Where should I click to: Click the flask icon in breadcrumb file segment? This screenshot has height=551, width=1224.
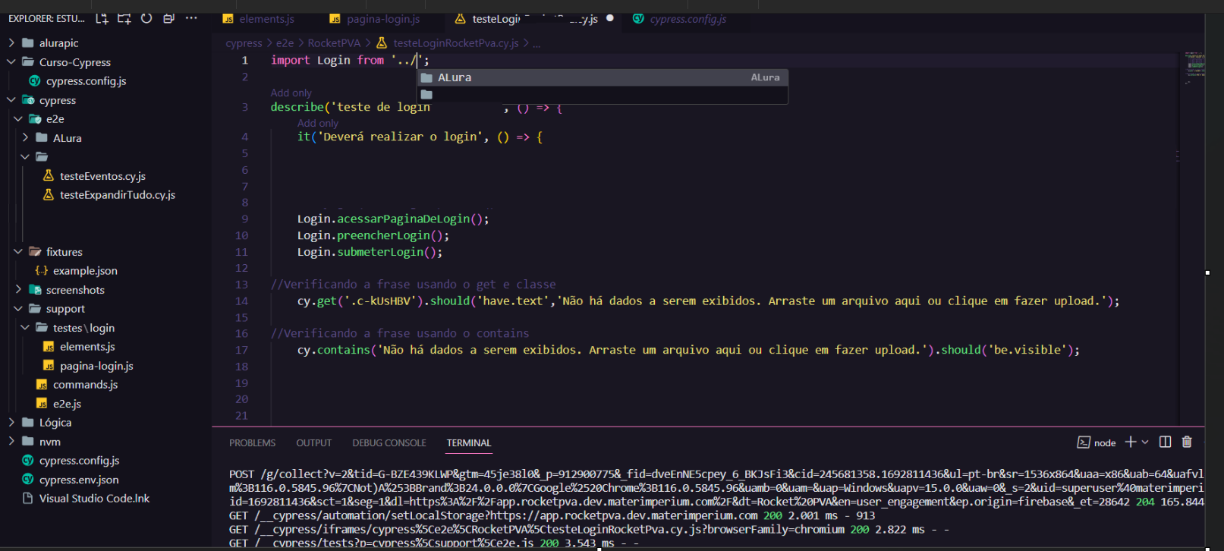pos(382,43)
